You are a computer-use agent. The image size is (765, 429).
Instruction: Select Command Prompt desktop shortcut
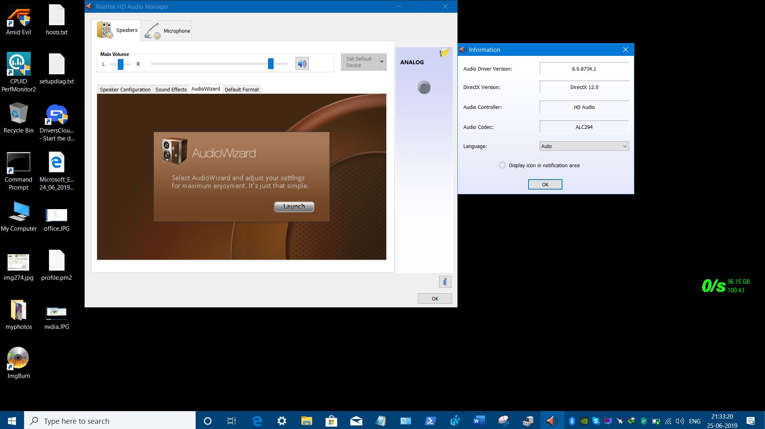(18, 172)
